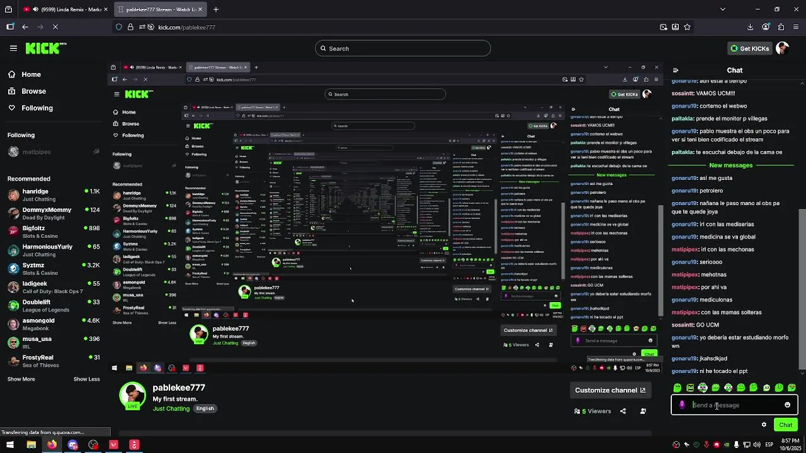The height and width of the screenshot is (453, 806).
Task: Focus the Send a message field
Action: coord(735,405)
